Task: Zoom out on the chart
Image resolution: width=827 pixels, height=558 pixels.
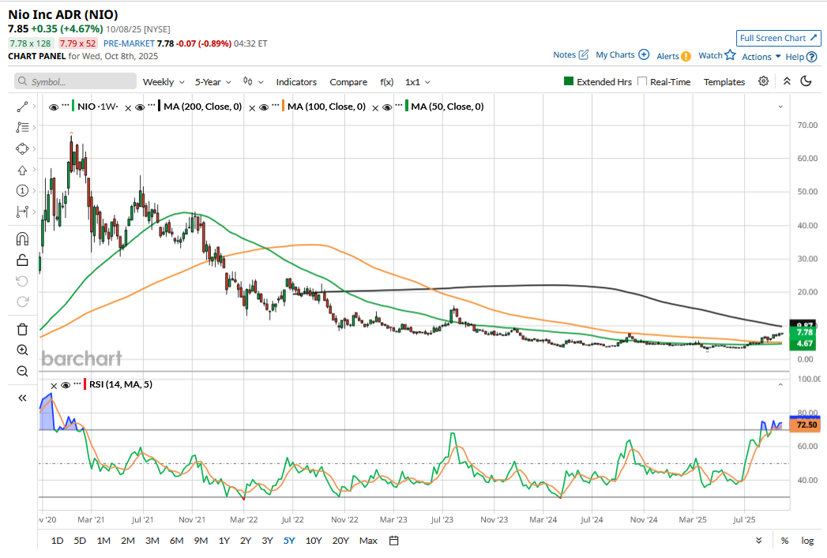Action: coord(22,372)
